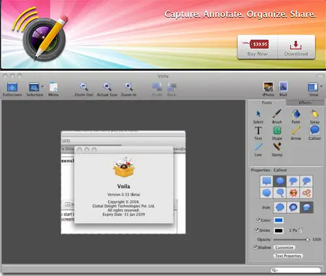Click the Selection capture icon
The height and width of the screenshot is (276, 326).
(34, 87)
